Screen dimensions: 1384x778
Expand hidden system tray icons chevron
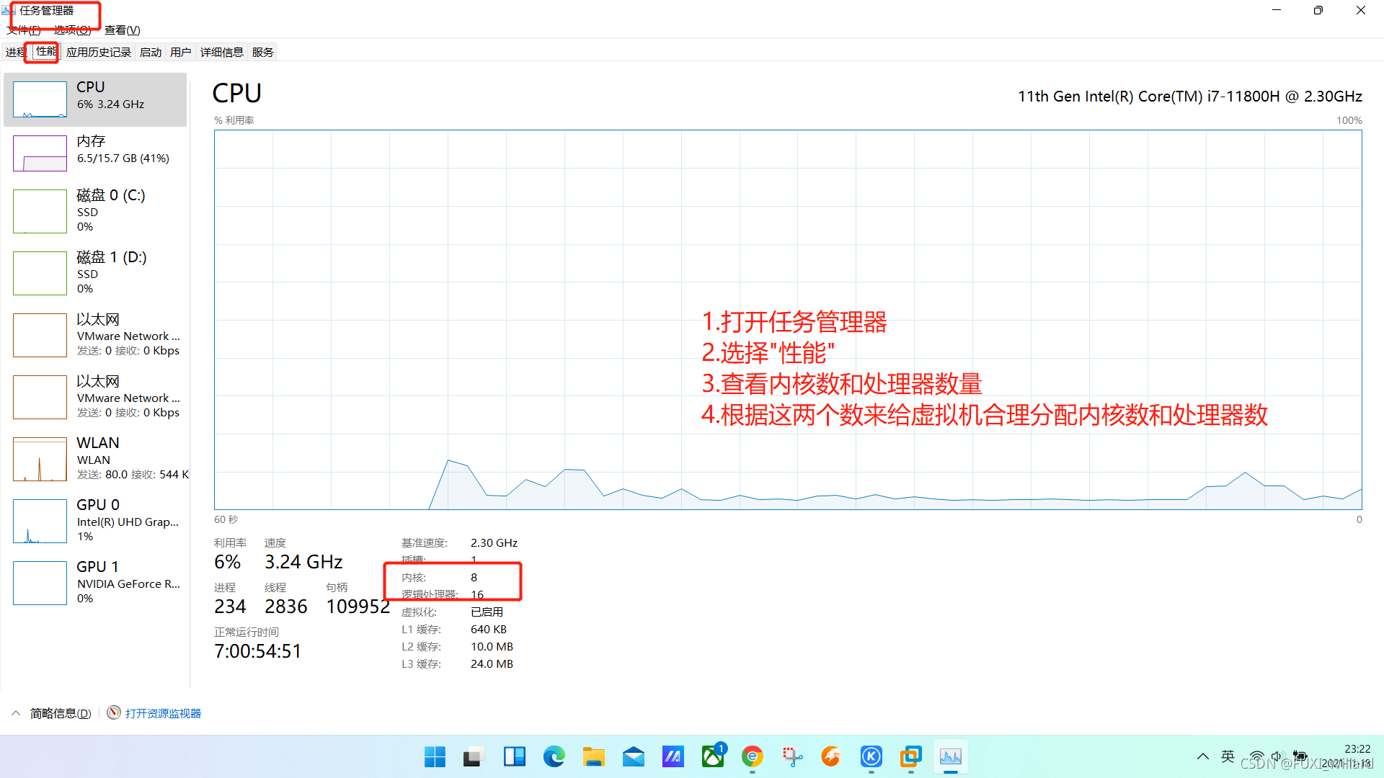[x=1202, y=756]
